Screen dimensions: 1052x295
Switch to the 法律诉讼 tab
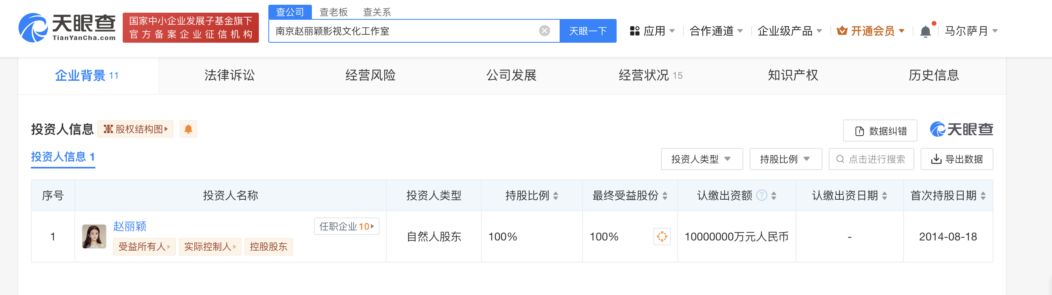pos(229,76)
